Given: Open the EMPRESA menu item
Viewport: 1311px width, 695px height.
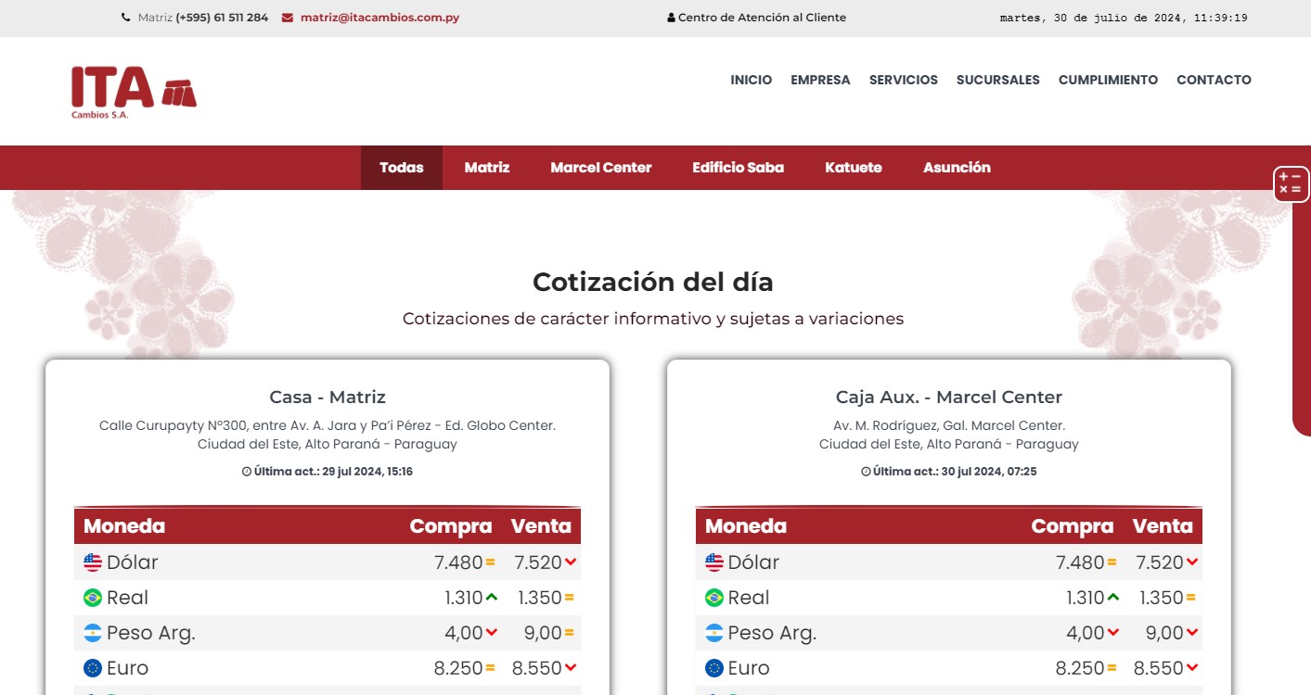Looking at the screenshot, I should coord(820,80).
